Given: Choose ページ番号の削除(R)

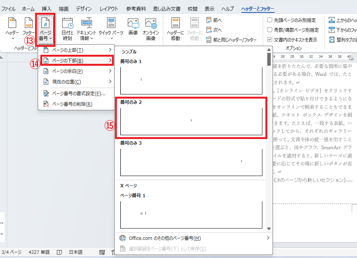Looking at the screenshot, I should pyautogui.click(x=77, y=104).
